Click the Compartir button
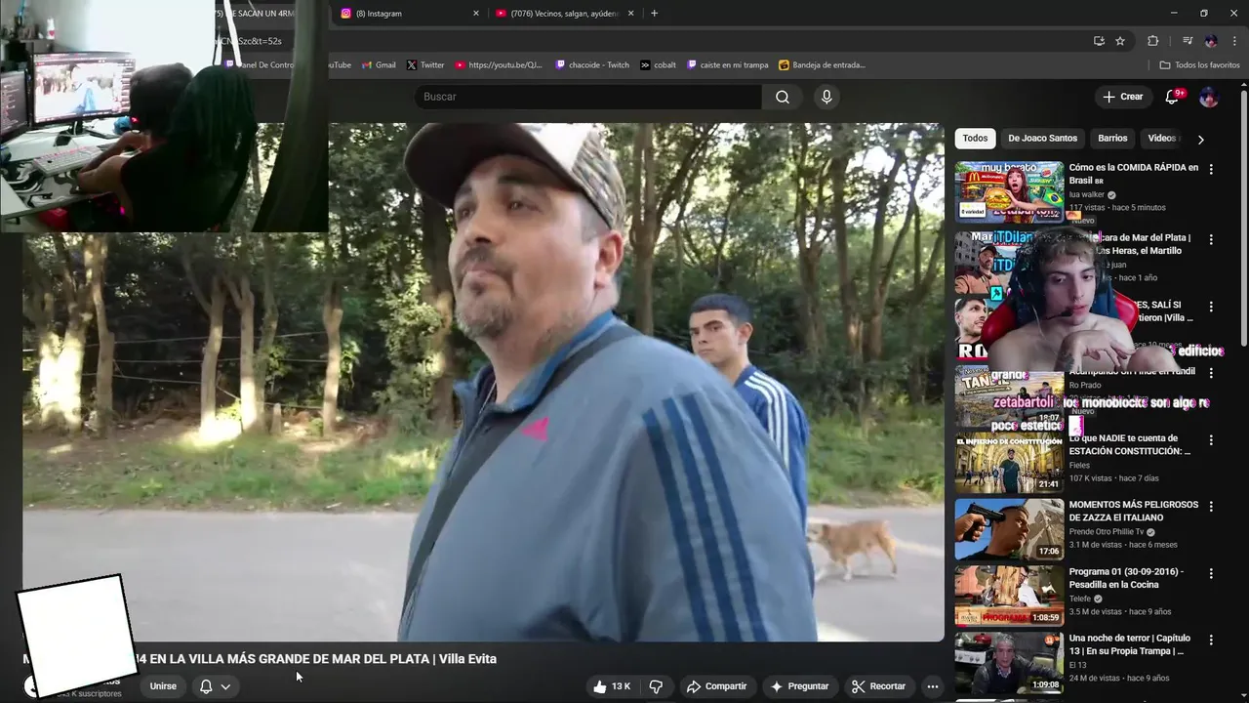Image resolution: width=1249 pixels, height=703 pixels. coord(716,686)
